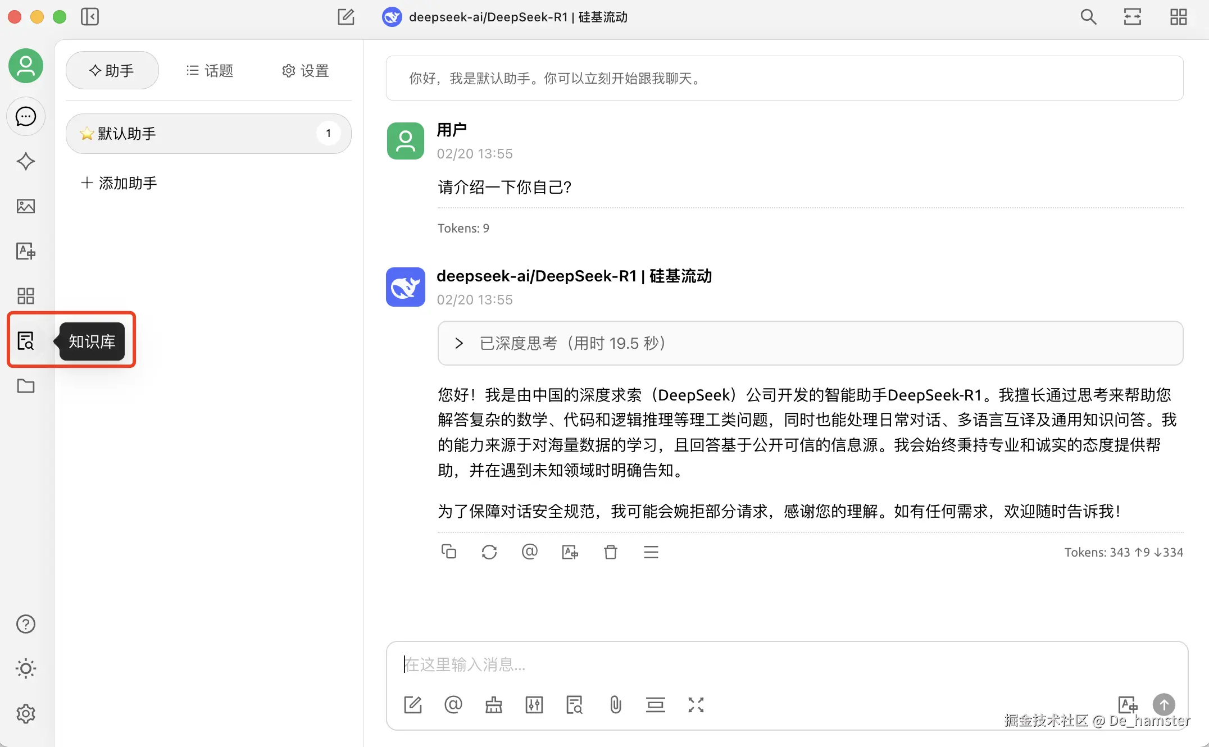The height and width of the screenshot is (747, 1209).
Task: Open the files folder icon in sidebar
Action: pyautogui.click(x=26, y=386)
